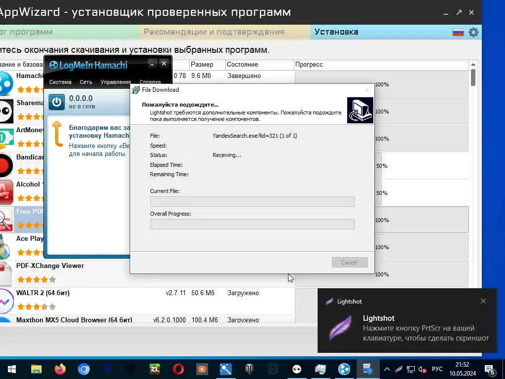Click the YandexSearch.exe file name text
This screenshot has height=379, width=505.
[x=255, y=136]
